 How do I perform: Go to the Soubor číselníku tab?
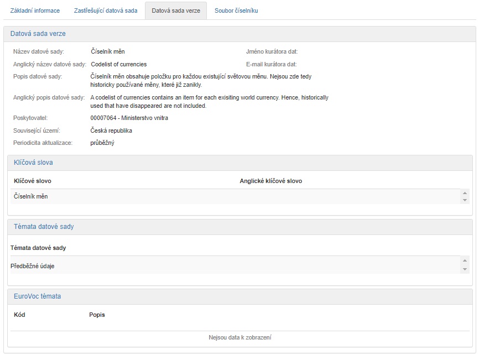pos(236,11)
